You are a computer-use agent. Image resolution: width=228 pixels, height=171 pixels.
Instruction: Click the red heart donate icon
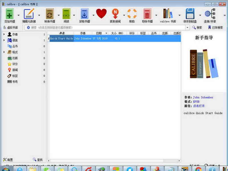[x=101, y=14]
